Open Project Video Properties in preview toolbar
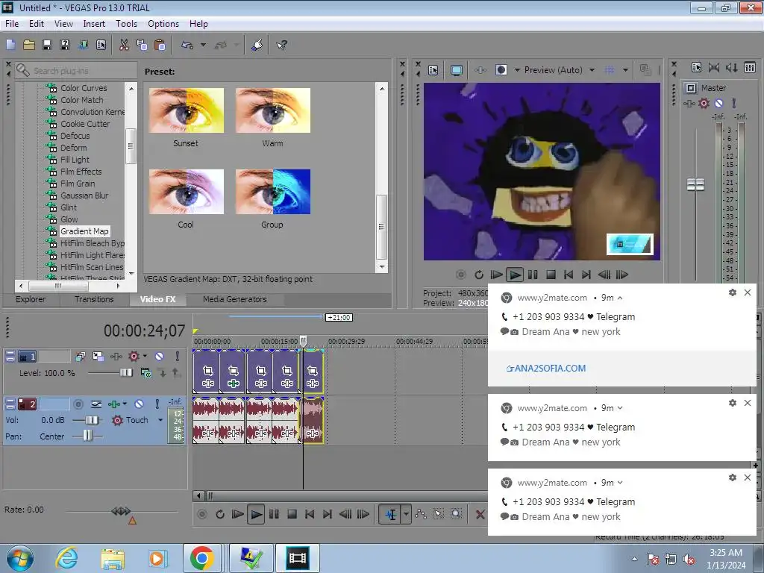This screenshot has width=764, height=573. coord(433,70)
